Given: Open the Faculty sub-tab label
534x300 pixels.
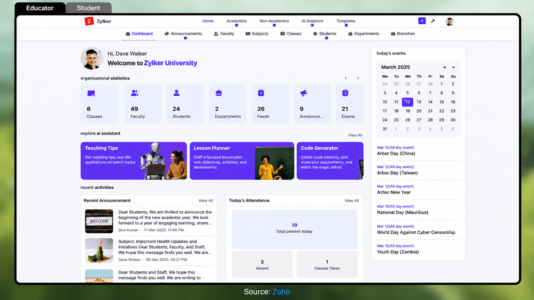Looking at the screenshot, I should click(227, 34).
